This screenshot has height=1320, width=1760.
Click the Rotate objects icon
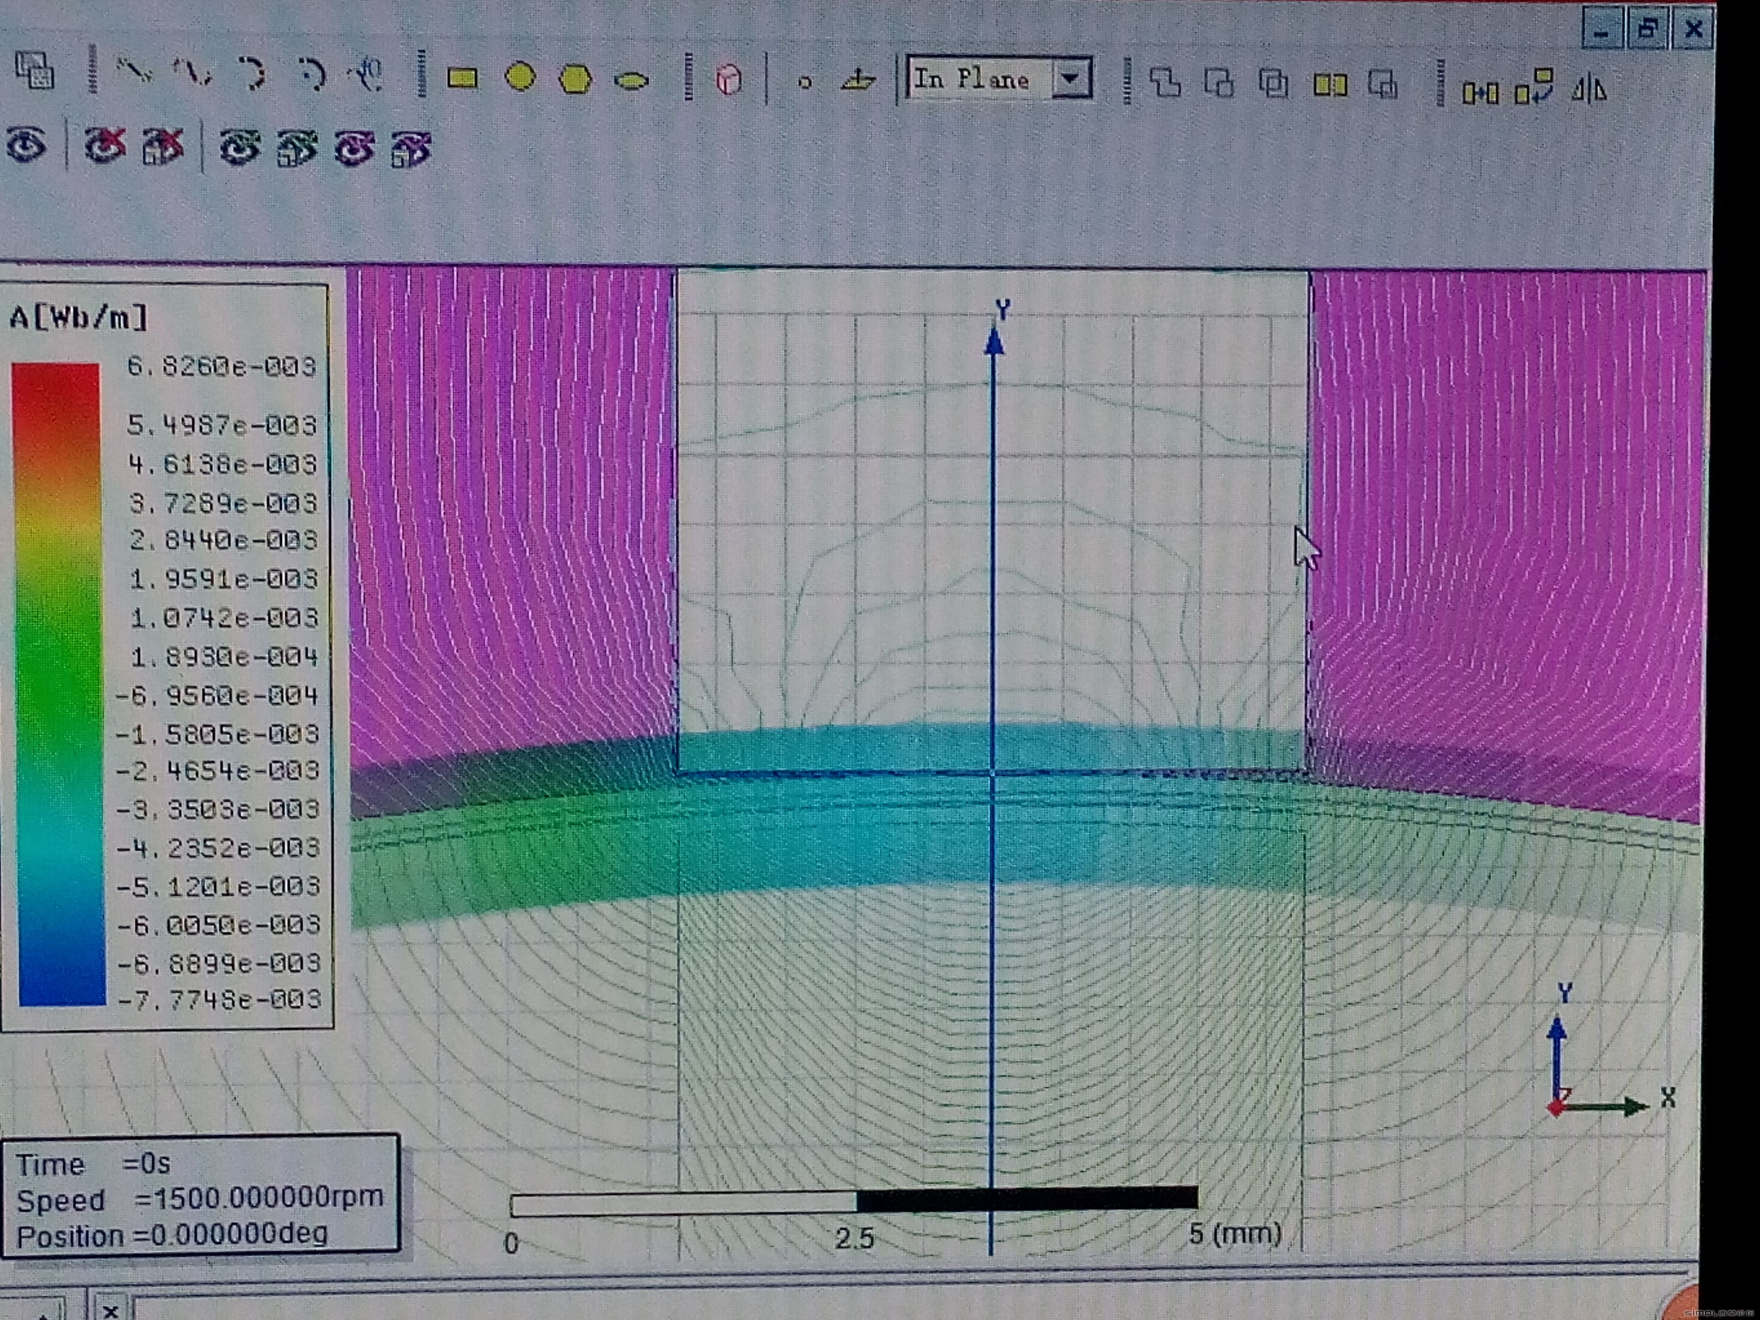1535,87
